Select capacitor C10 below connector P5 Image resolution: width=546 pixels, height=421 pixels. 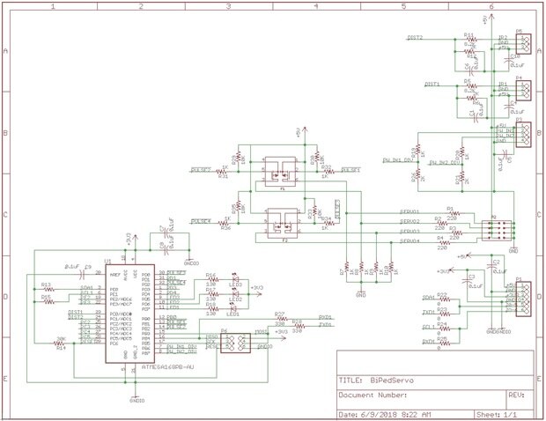507,60
